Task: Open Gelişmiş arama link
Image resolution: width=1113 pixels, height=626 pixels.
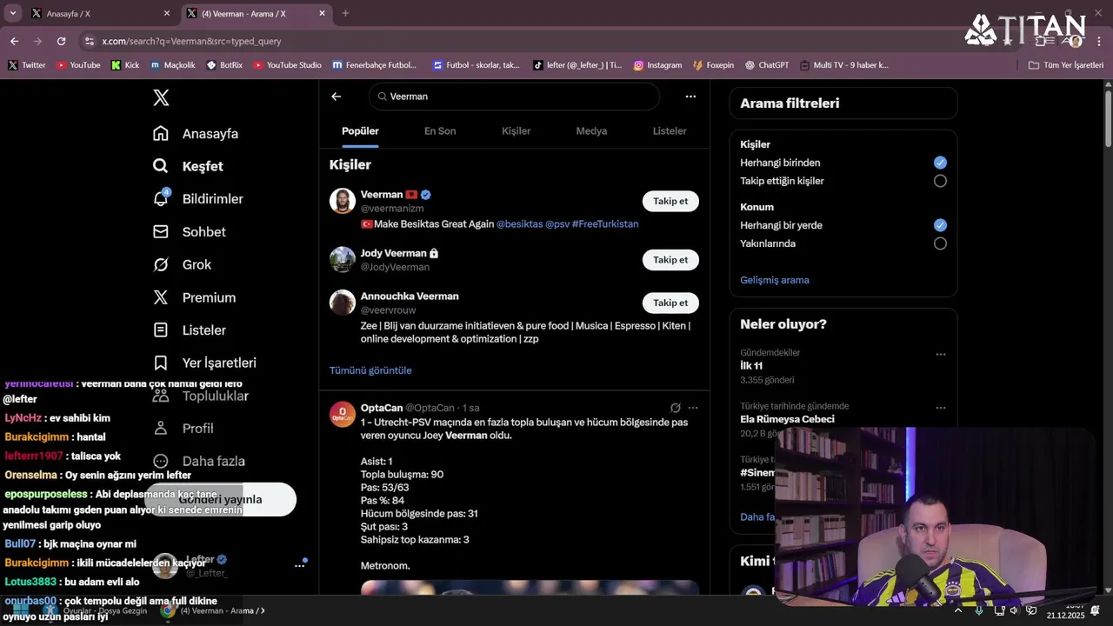Action: 775,280
